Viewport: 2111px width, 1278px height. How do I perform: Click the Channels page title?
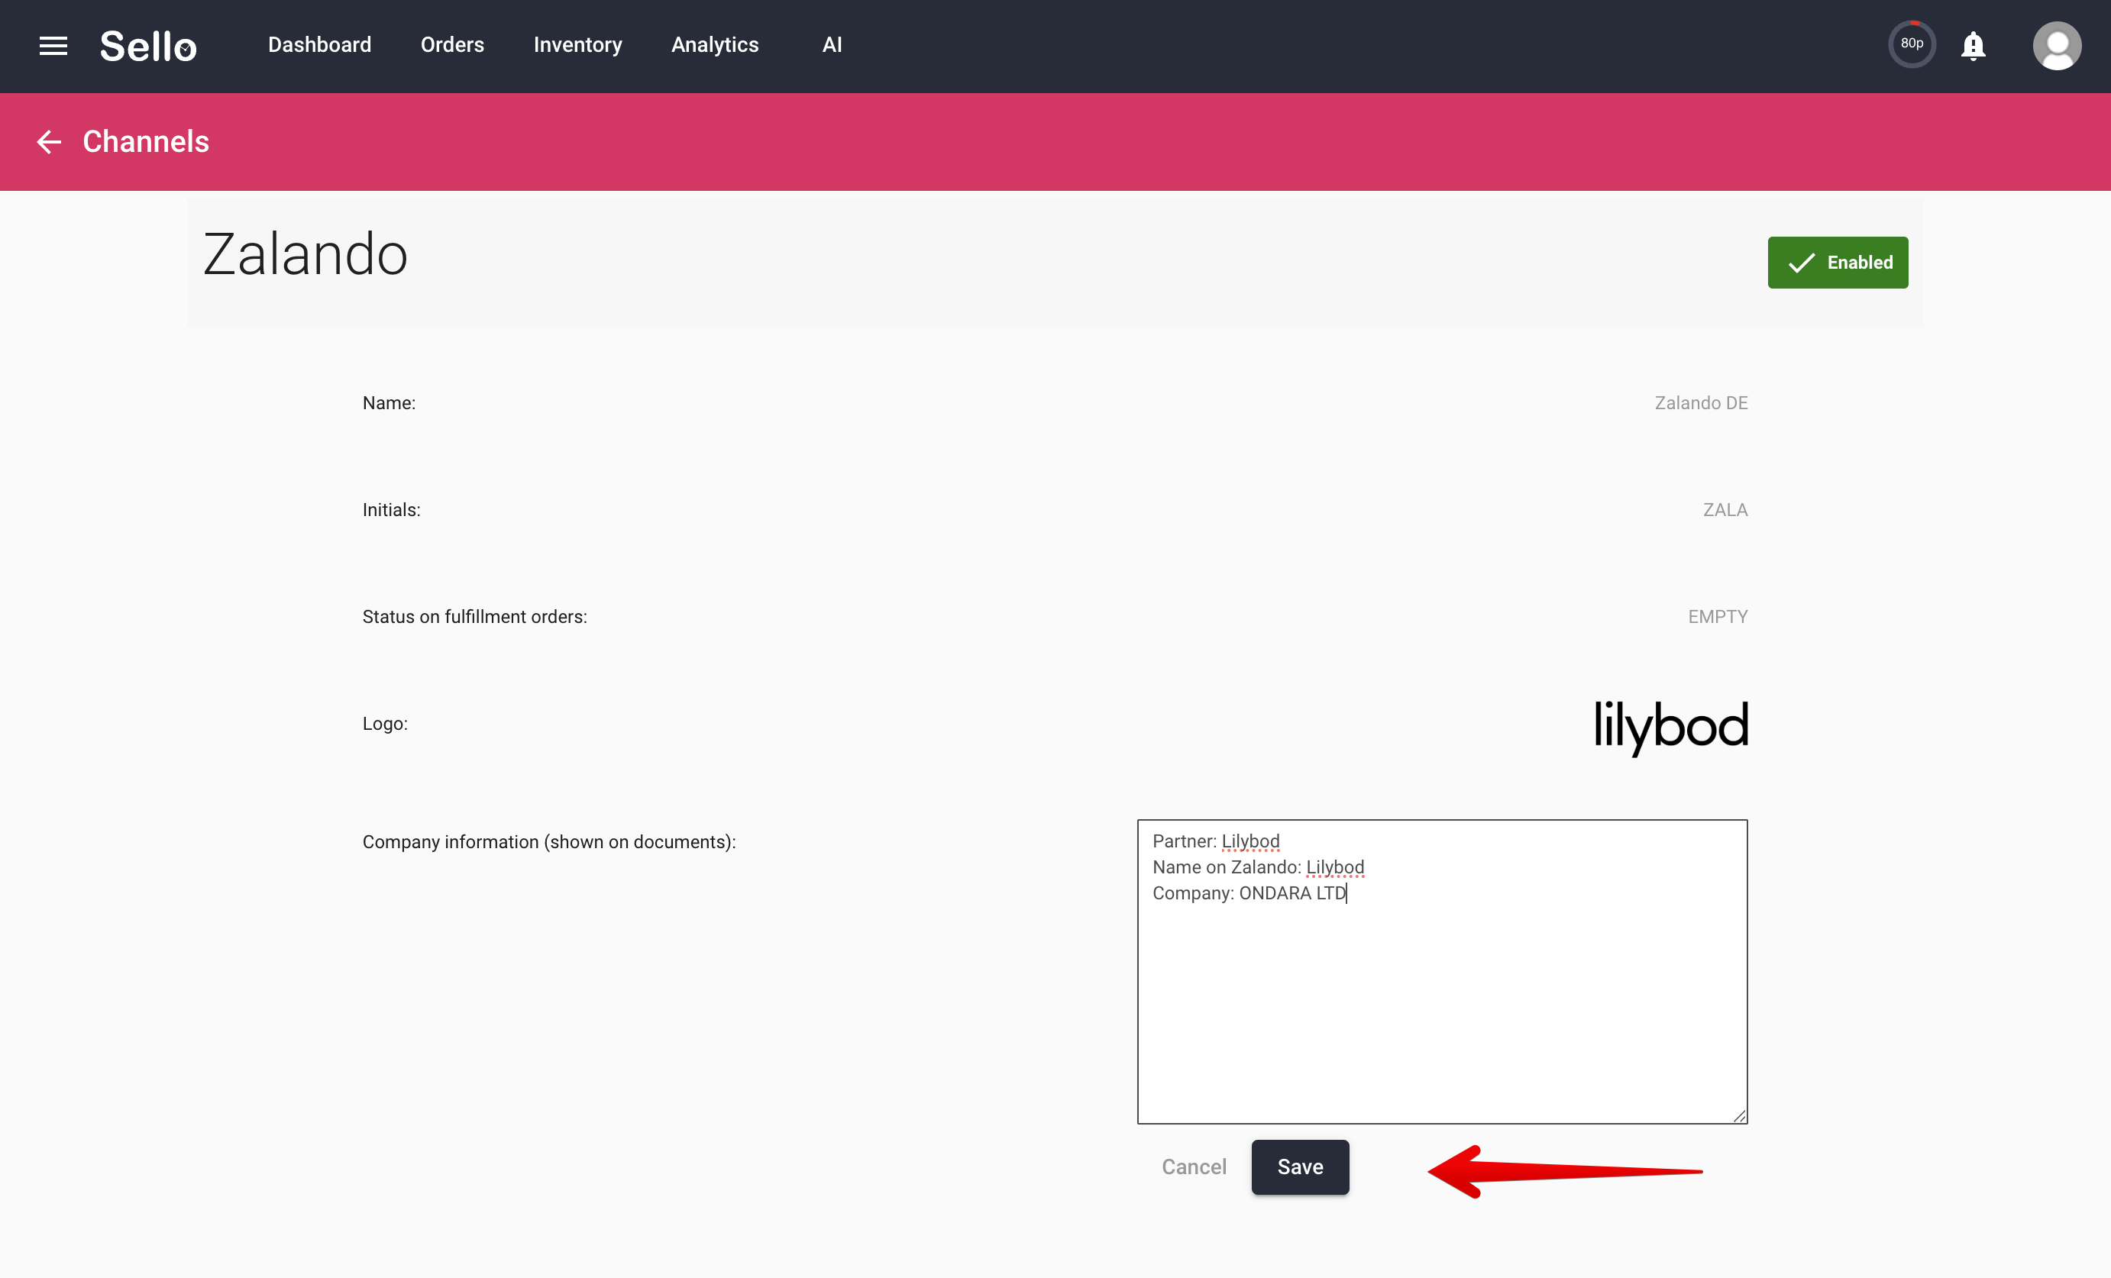[146, 141]
